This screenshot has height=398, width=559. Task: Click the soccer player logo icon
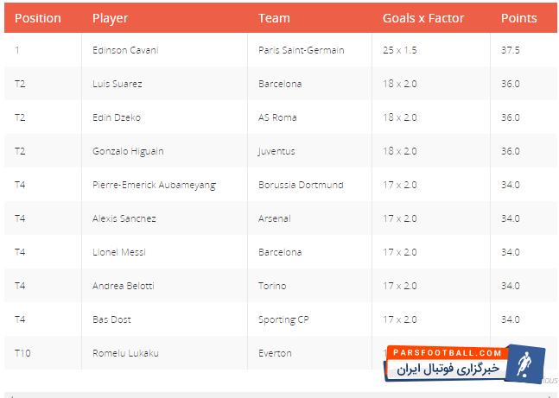(x=525, y=363)
